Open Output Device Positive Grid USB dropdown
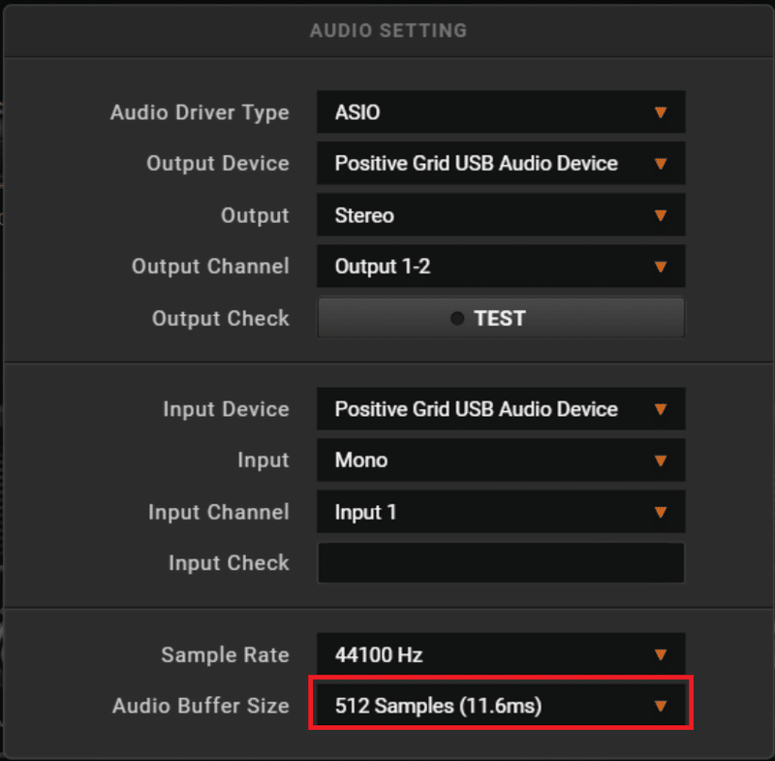 501,163
